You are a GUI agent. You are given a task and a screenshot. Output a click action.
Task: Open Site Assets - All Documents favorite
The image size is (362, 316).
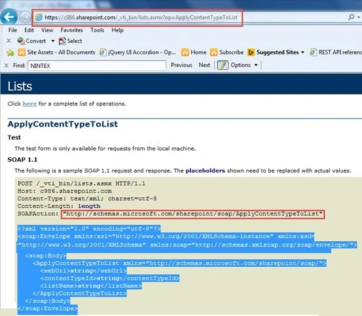[x=56, y=52]
